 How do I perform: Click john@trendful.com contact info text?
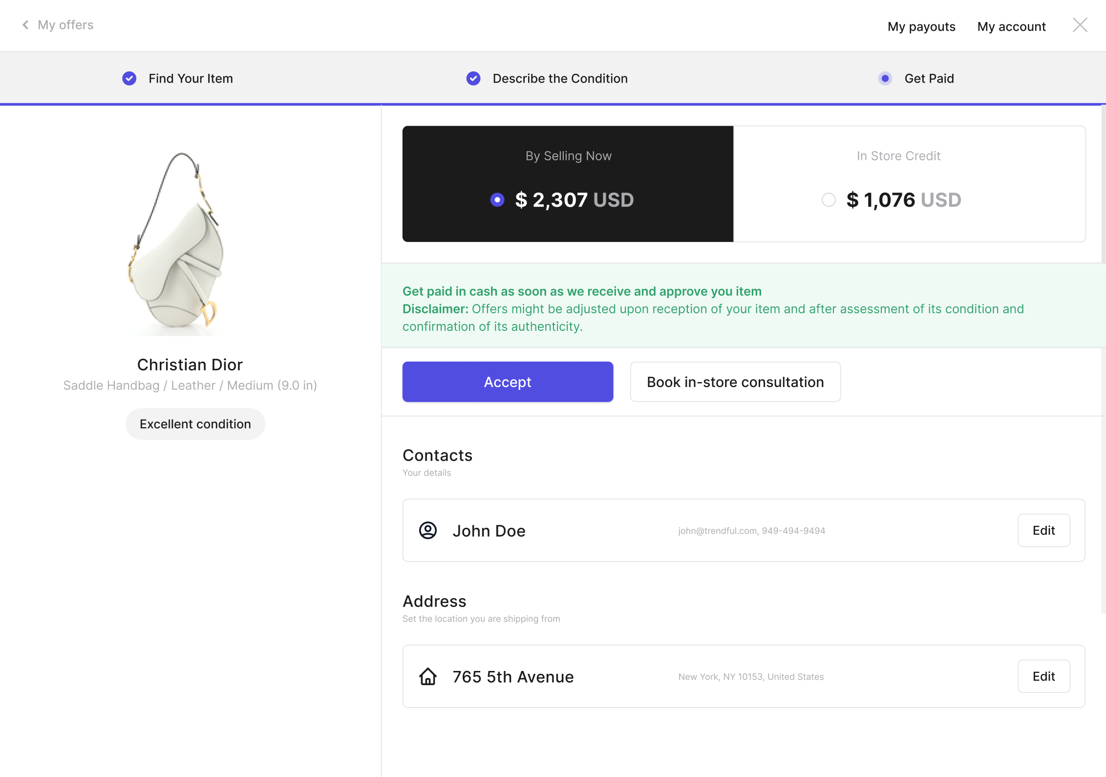click(x=751, y=531)
